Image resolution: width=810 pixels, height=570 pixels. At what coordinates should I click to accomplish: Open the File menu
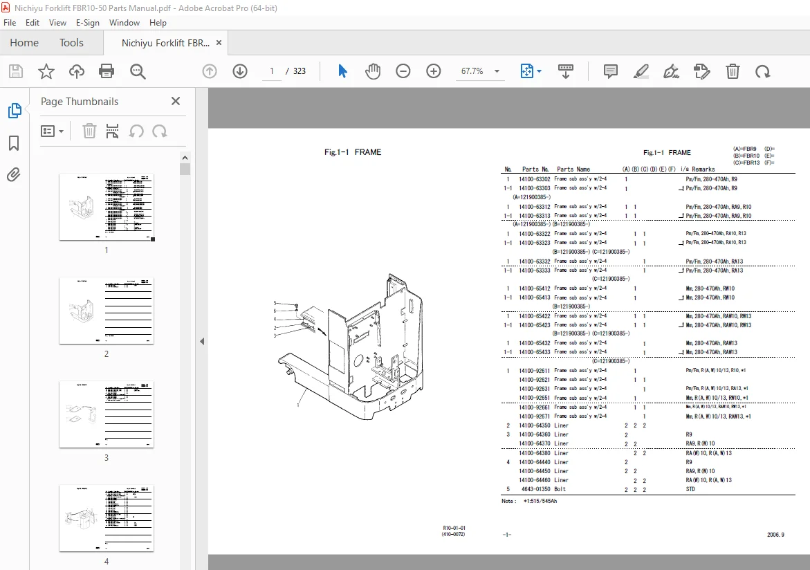[10, 23]
